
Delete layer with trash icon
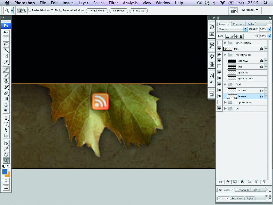264,182
